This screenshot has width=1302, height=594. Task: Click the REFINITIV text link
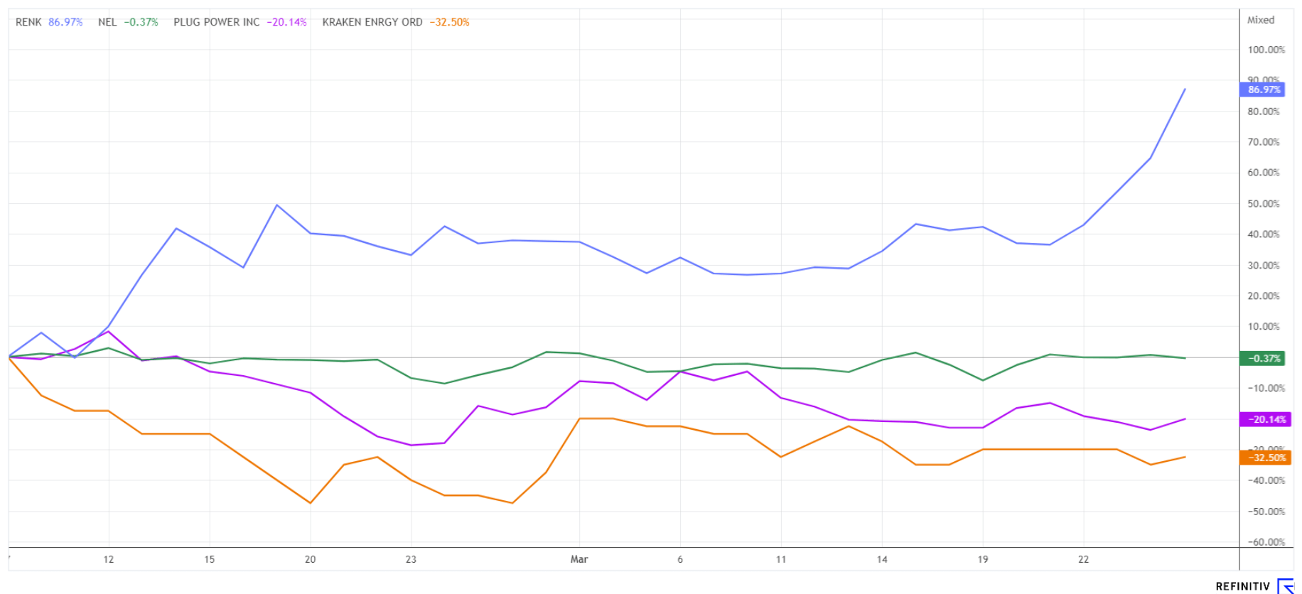click(1242, 586)
